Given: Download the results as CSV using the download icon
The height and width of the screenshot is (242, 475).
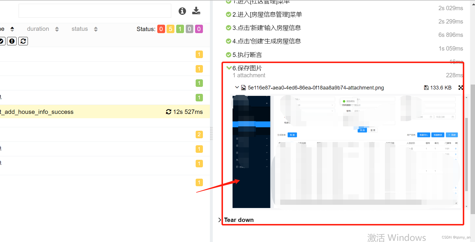Looking at the screenshot, I should point(196,11).
